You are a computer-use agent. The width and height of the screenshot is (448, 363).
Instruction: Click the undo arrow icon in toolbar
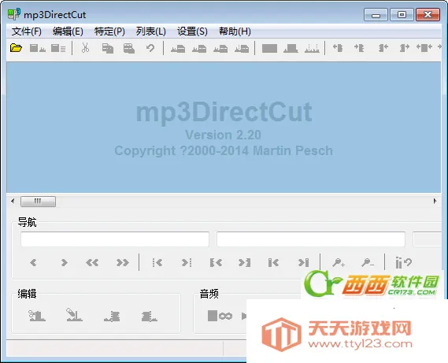point(150,48)
